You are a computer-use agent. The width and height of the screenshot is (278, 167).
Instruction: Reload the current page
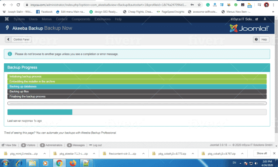point(18,5)
